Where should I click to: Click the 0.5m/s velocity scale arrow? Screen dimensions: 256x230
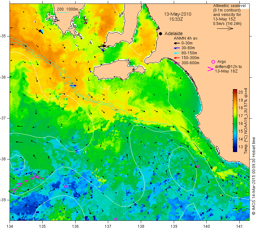pyautogui.click(x=225, y=28)
